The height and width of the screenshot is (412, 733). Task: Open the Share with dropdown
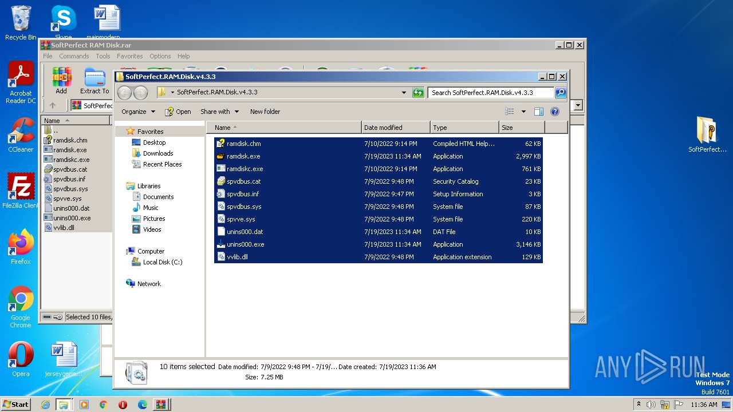(x=219, y=112)
